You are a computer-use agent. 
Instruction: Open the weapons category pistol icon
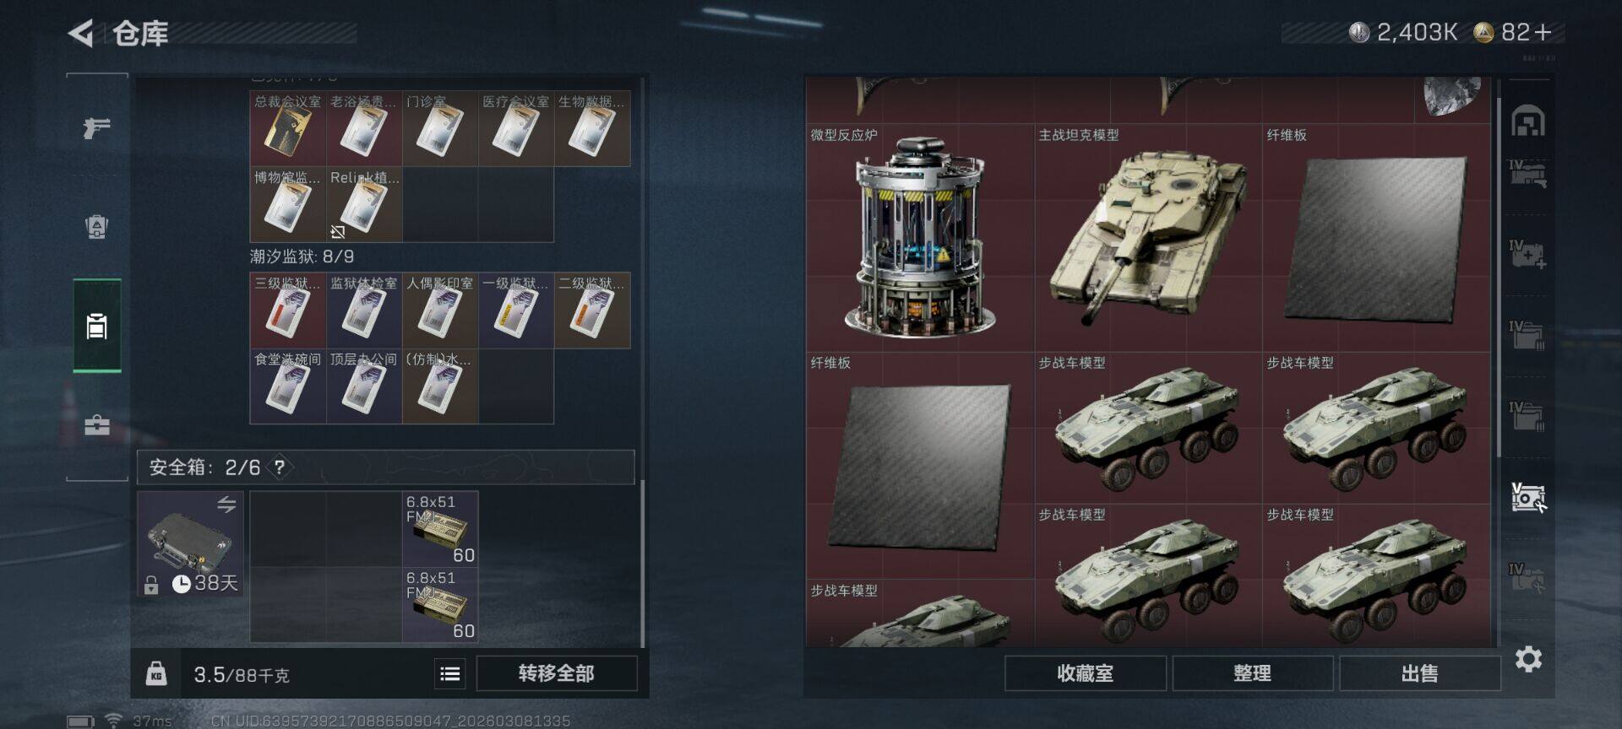pos(96,128)
